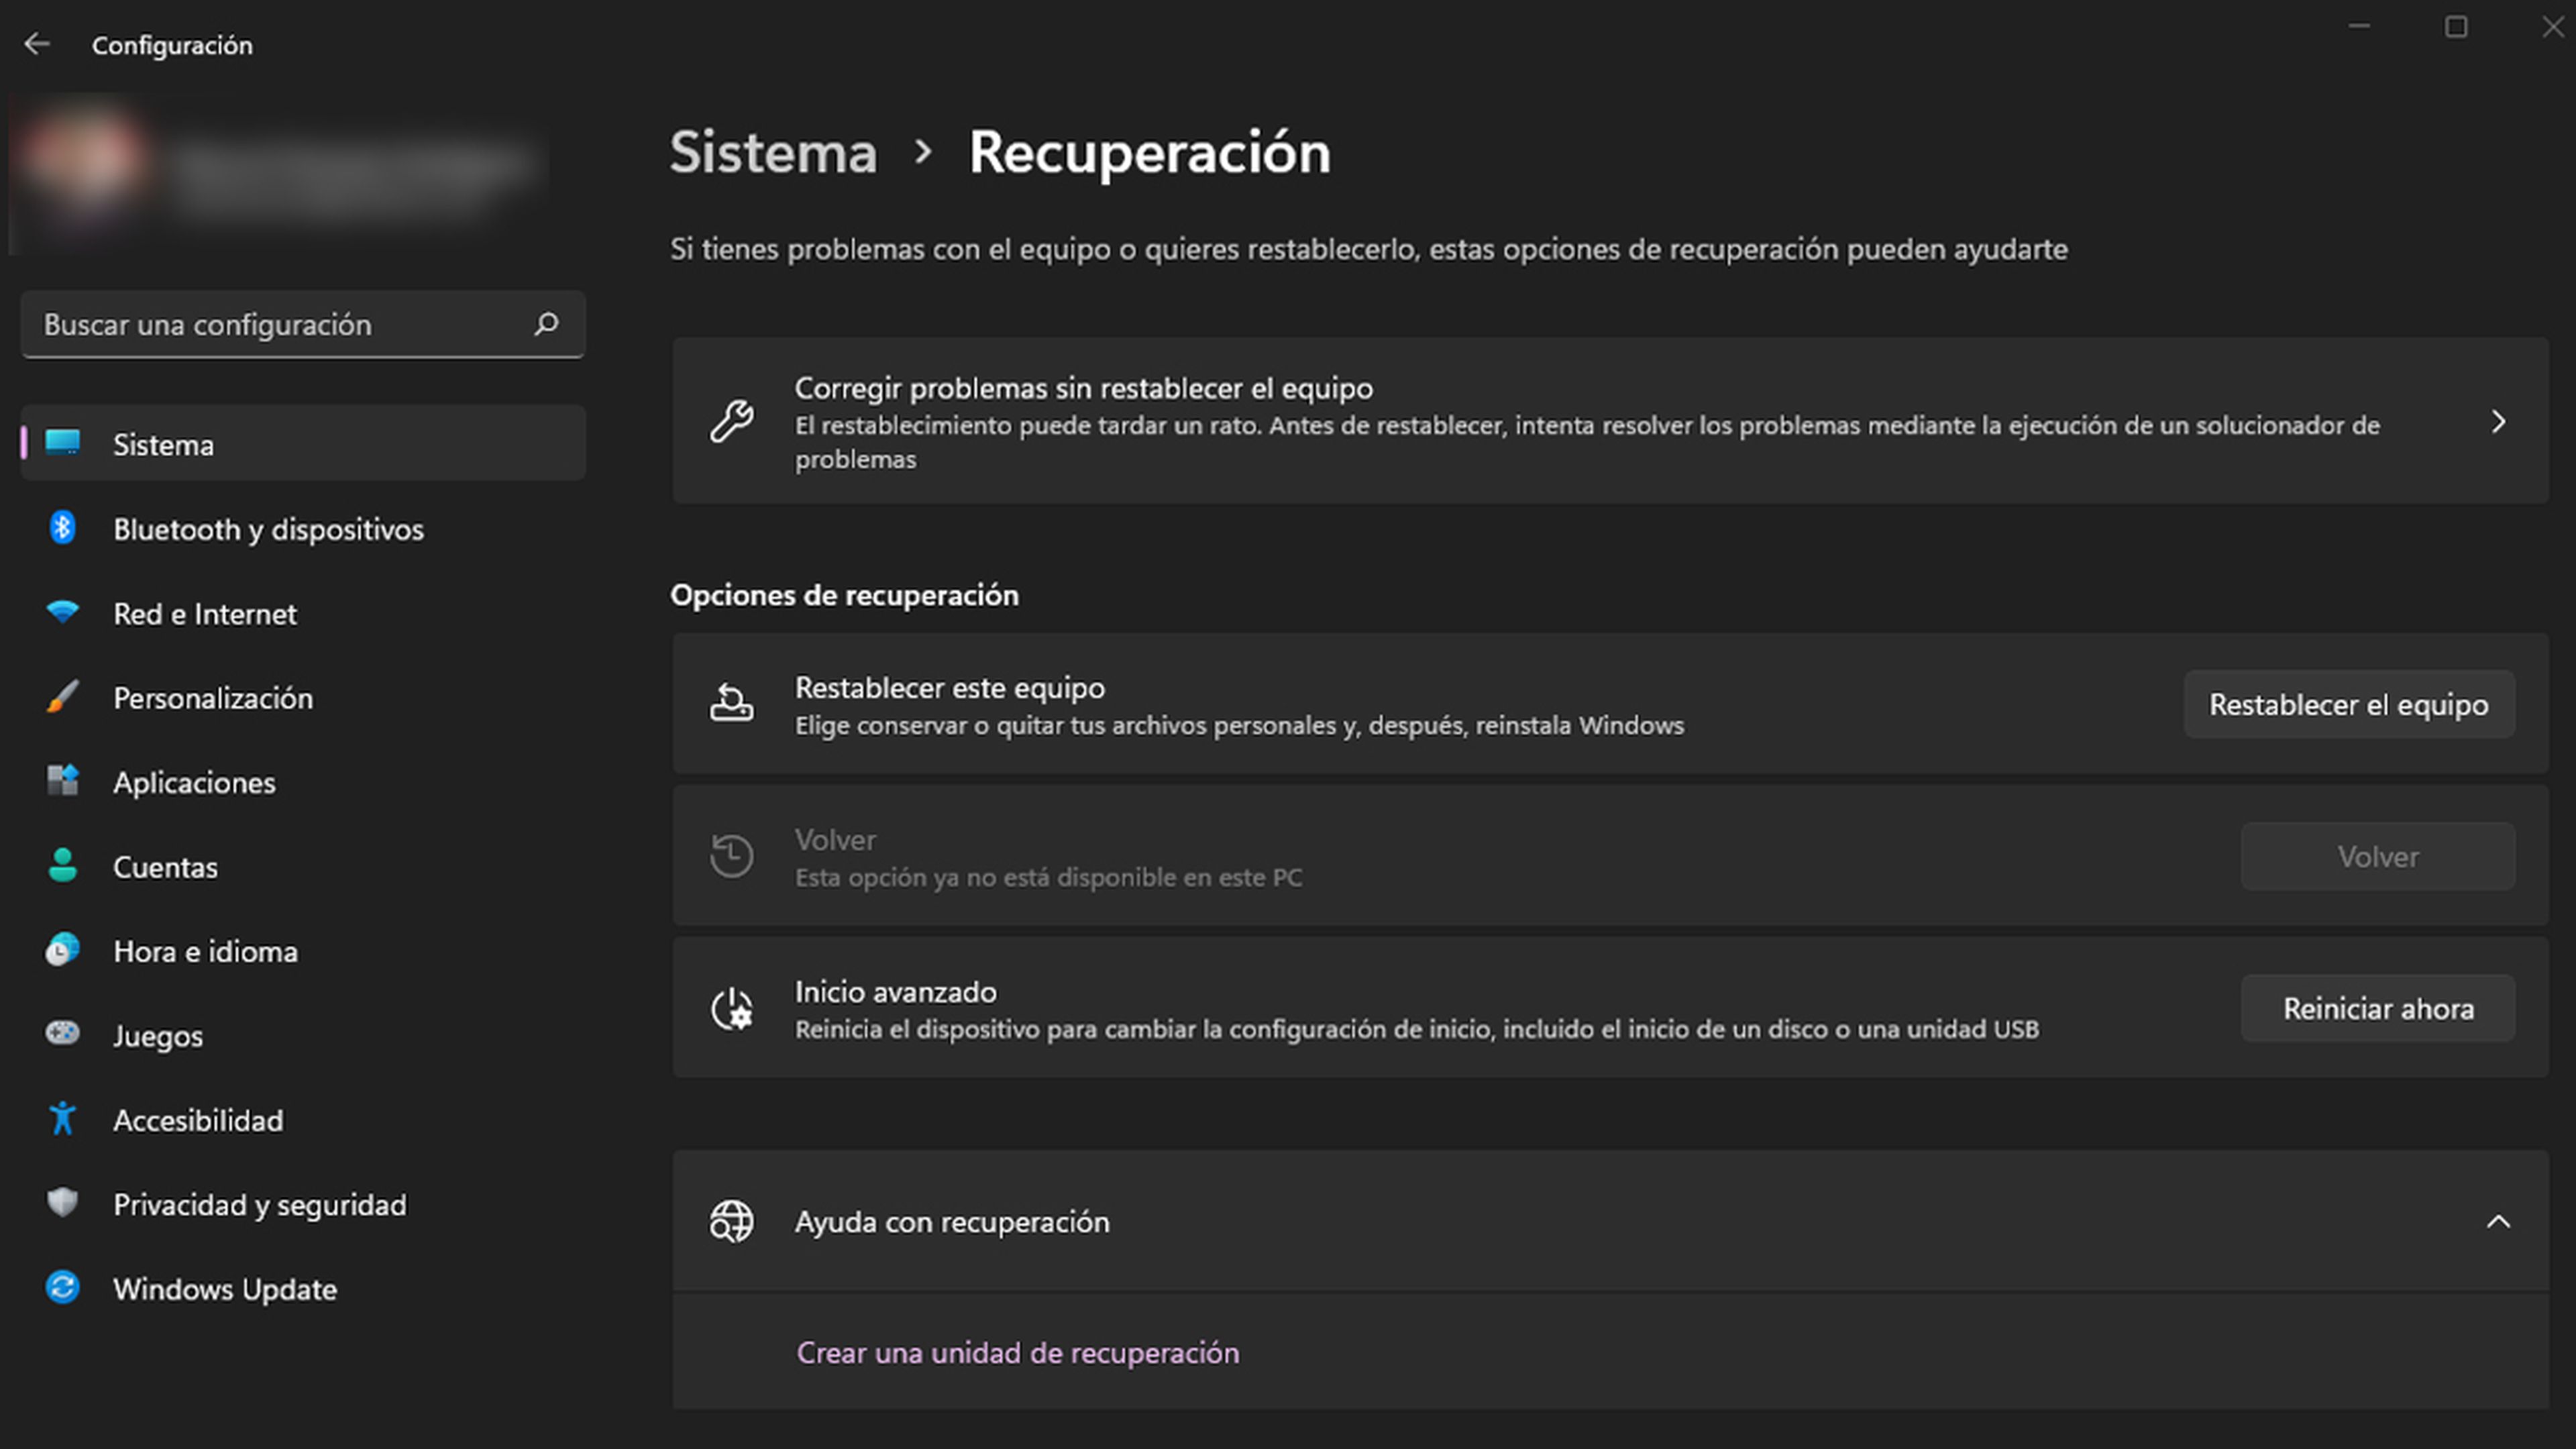Image resolution: width=2576 pixels, height=1449 pixels.
Task: Click the Juegos controller icon
Action: 62,1033
